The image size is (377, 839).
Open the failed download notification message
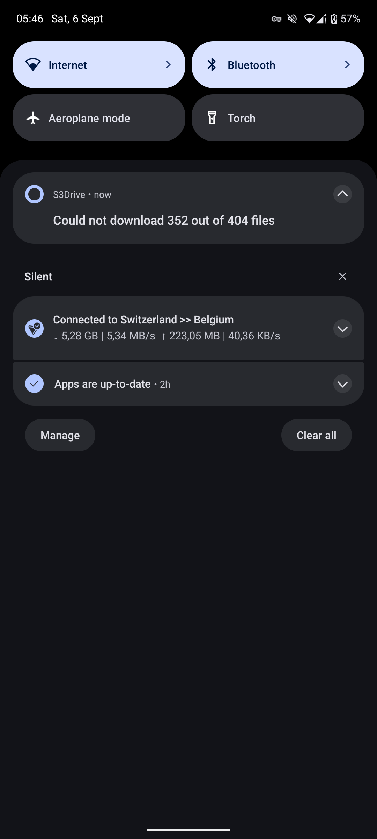[164, 221]
